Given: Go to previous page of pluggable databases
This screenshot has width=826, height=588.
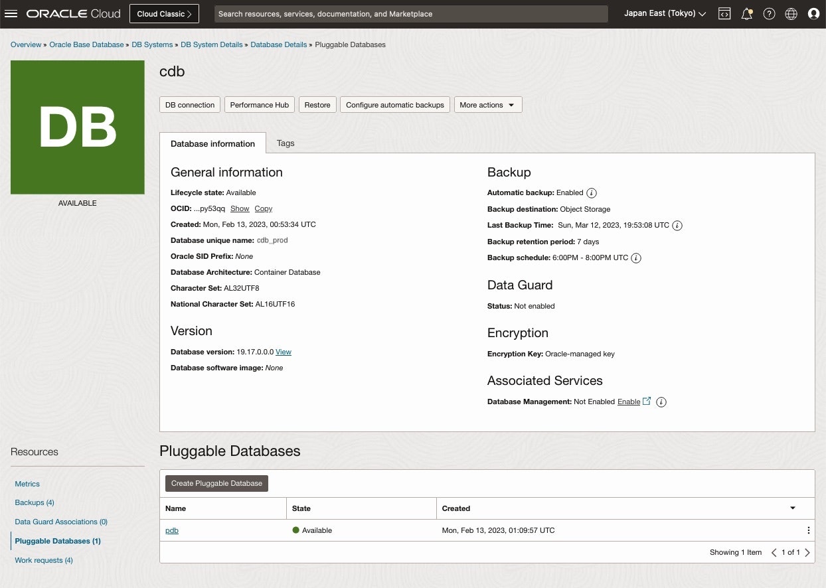Looking at the screenshot, I should point(774,552).
